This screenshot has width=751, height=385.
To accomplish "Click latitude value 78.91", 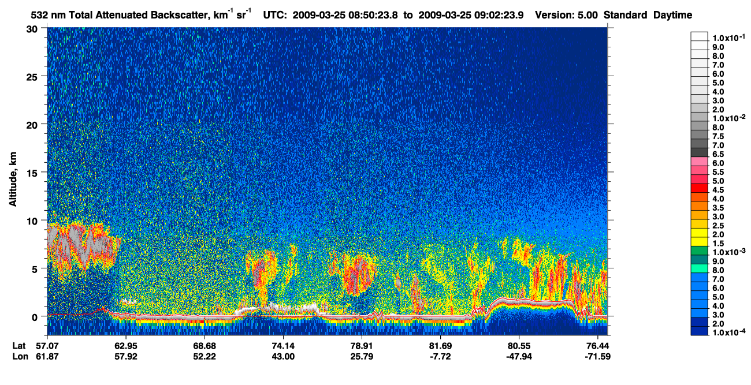I will [x=362, y=346].
